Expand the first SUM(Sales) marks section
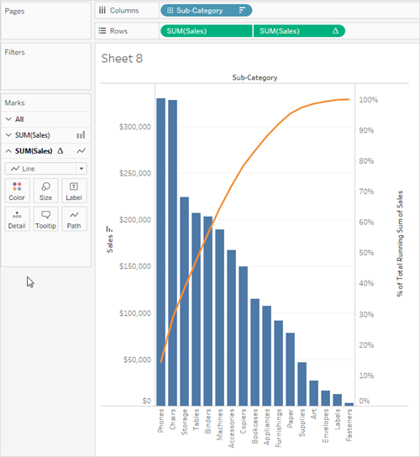Screen dimensions: 420x457 pos(8,135)
